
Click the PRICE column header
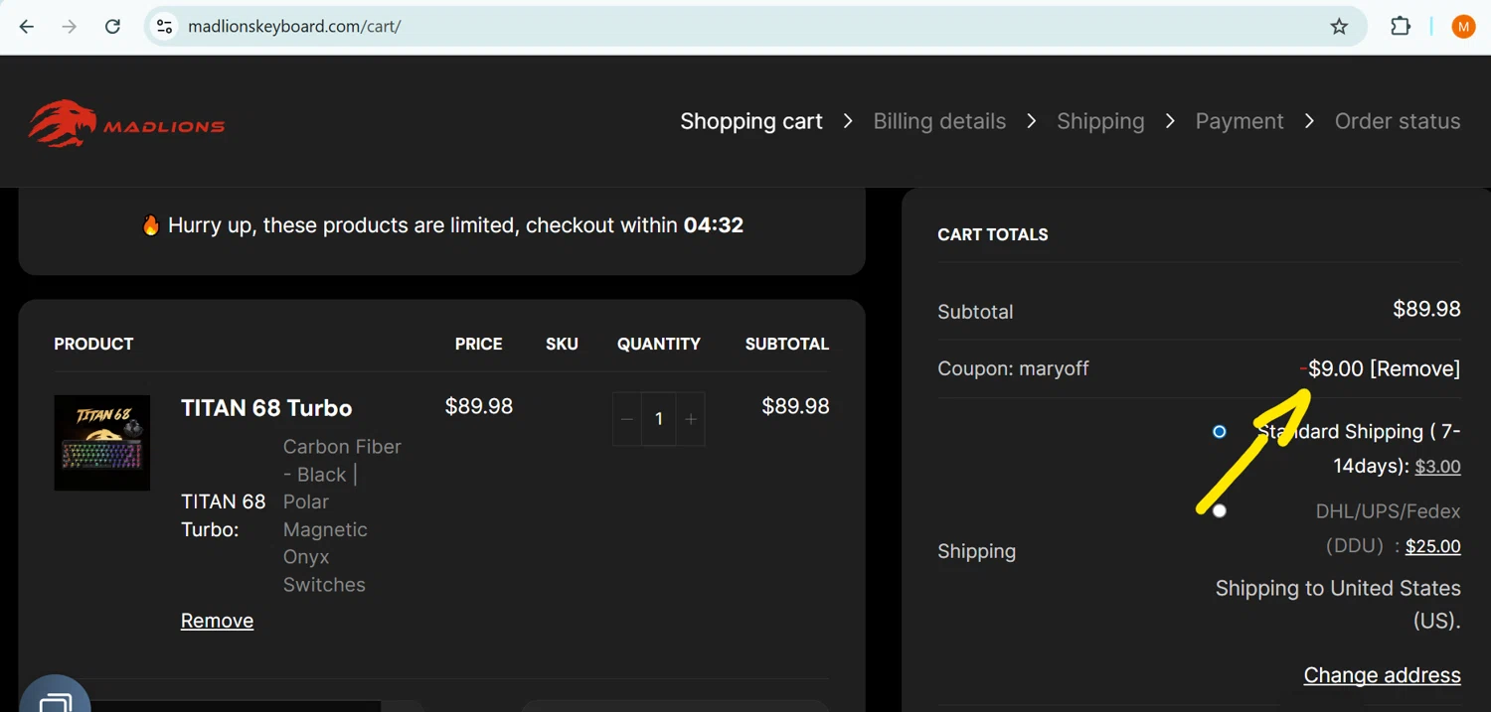[478, 344]
